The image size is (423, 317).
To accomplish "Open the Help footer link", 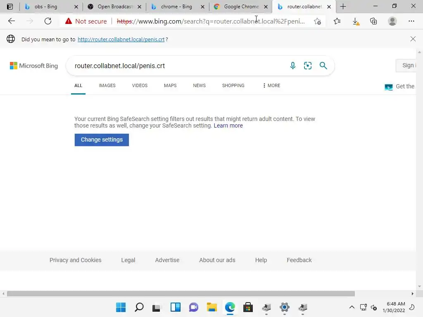I will [261, 260].
